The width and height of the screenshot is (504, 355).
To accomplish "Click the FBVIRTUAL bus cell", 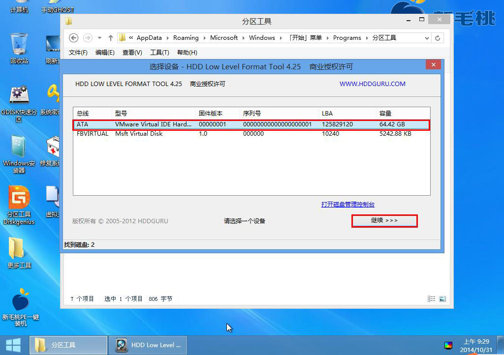I will (93, 134).
